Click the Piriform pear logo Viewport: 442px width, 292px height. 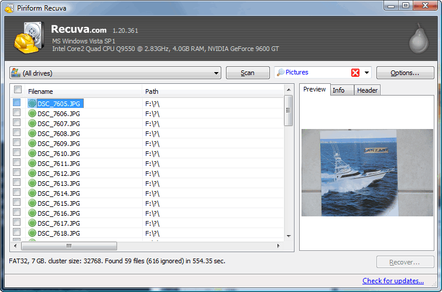point(419,39)
